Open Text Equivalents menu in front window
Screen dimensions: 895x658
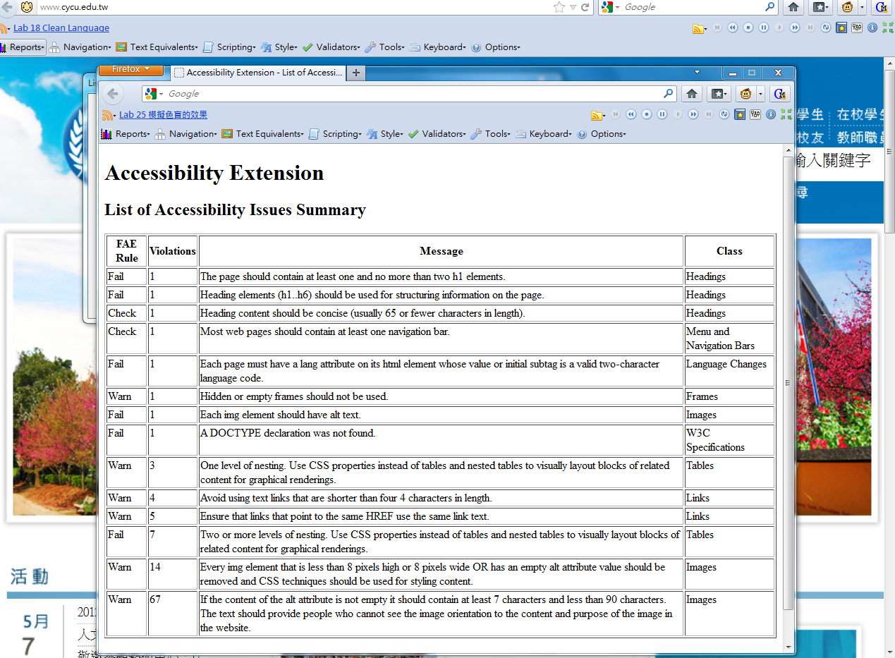coord(262,134)
